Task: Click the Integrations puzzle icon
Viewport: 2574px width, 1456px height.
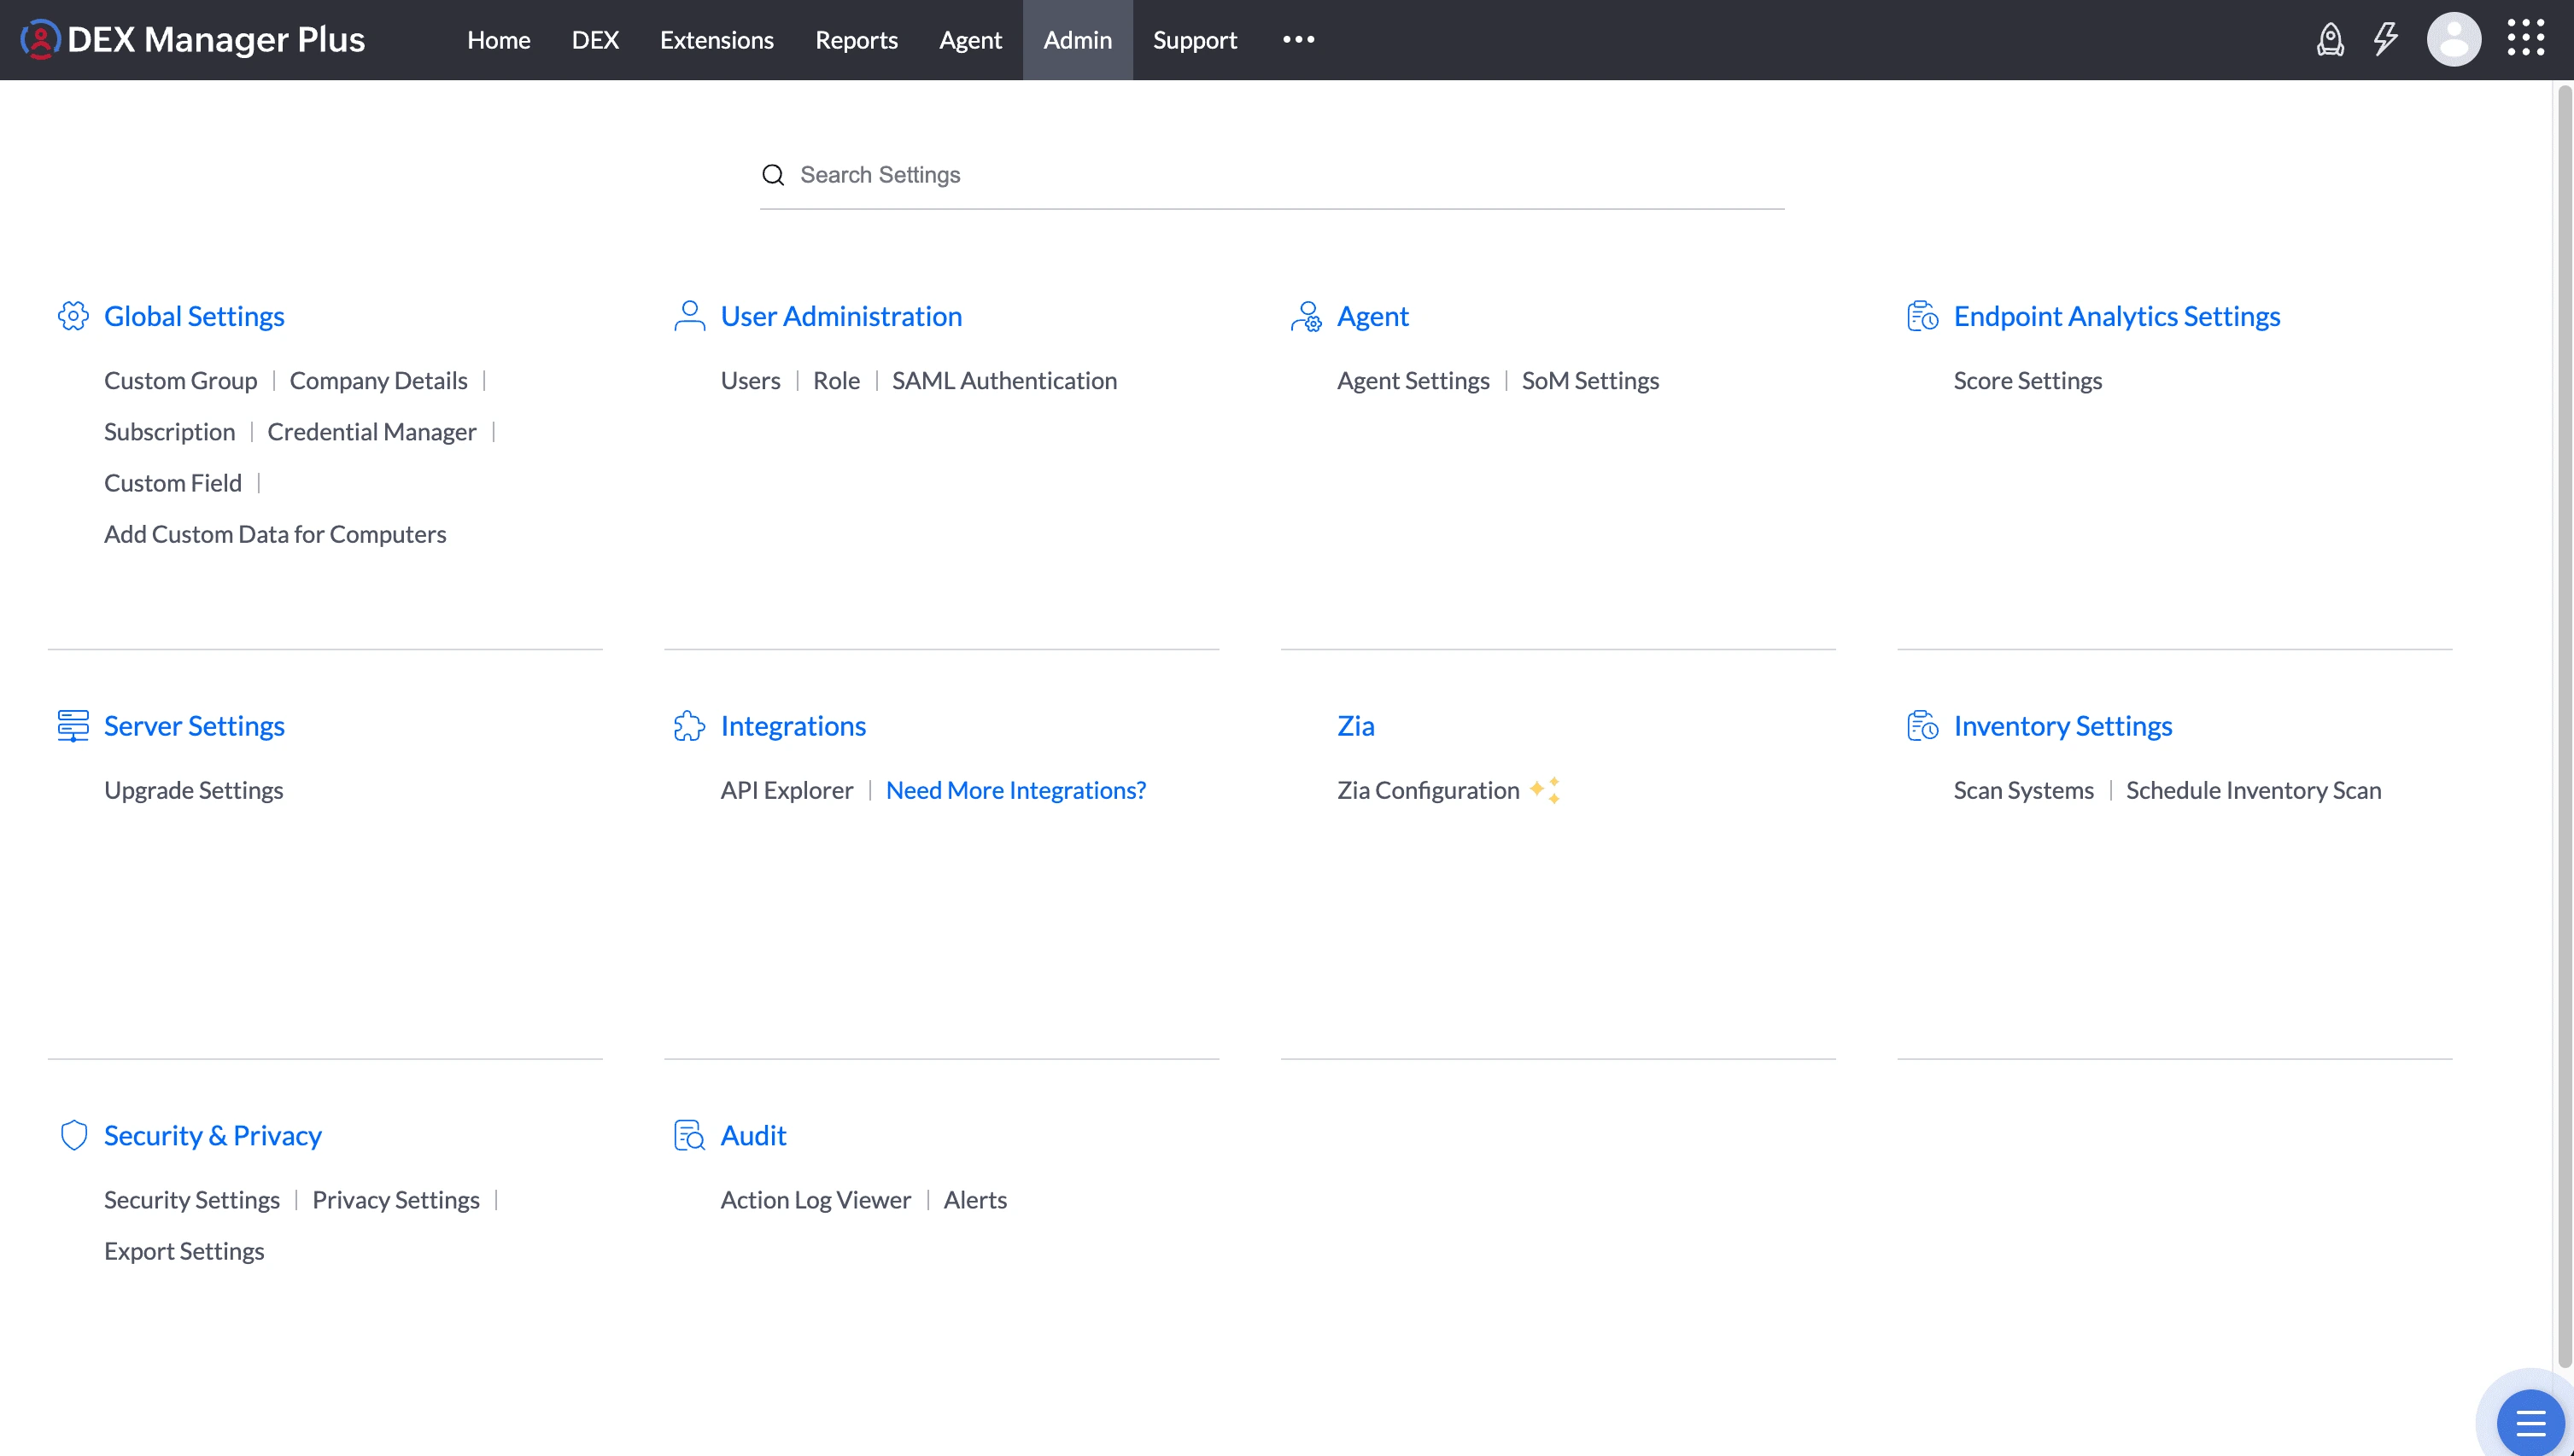Action: pyautogui.click(x=689, y=726)
